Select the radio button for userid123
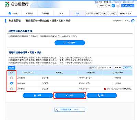 tap(12, 78)
